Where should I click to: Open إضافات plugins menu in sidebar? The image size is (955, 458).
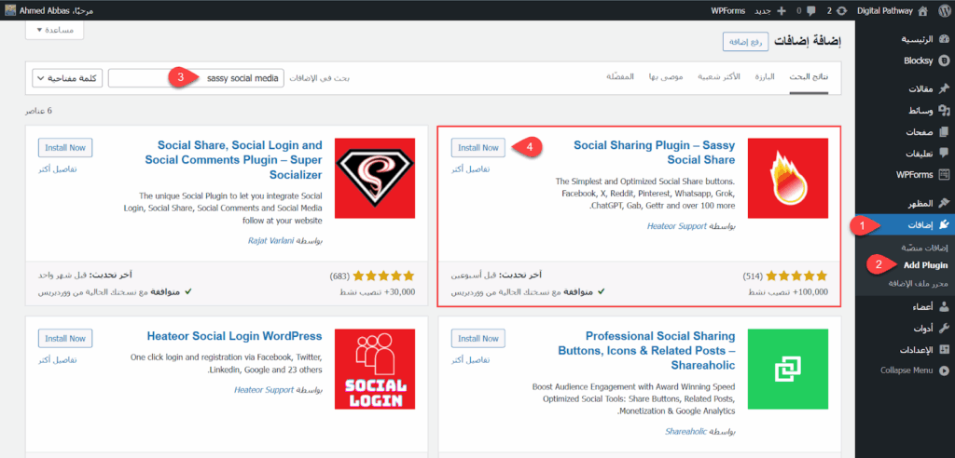(x=905, y=224)
